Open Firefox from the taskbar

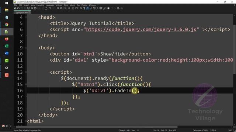[x=7, y=39]
